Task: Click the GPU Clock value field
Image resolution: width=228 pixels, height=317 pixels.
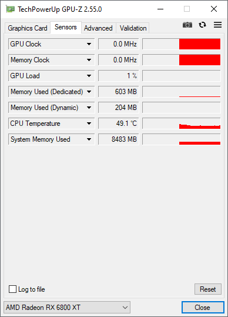Action: click(x=119, y=44)
